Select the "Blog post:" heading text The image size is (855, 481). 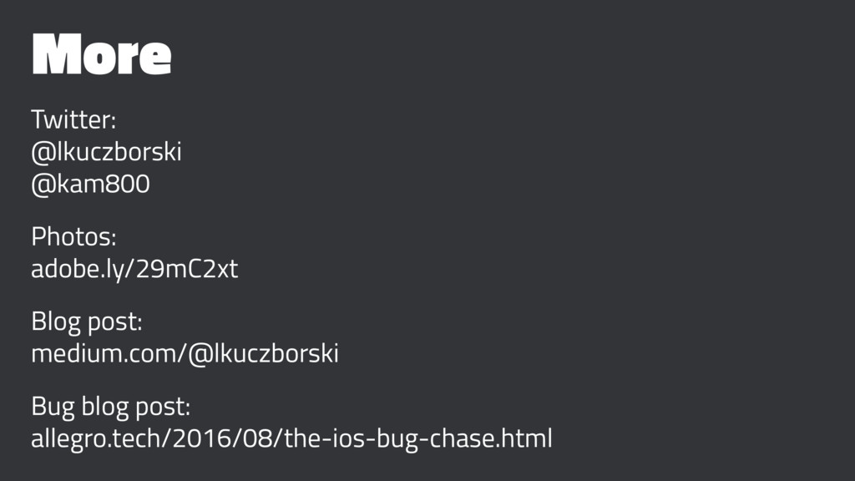click(87, 322)
